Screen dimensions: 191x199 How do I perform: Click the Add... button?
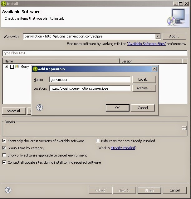coord(174,36)
